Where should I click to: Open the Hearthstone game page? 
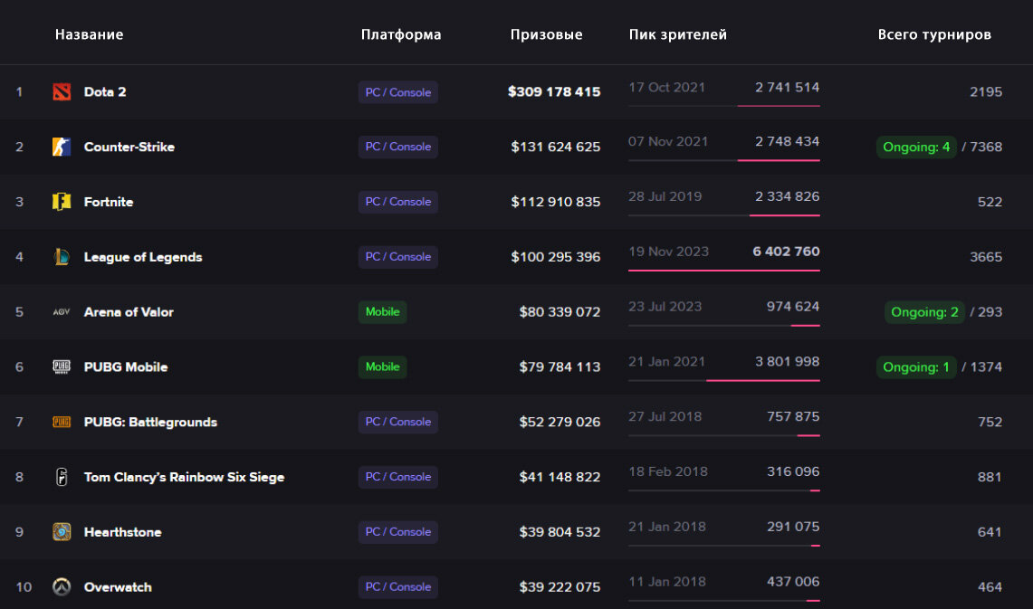click(122, 532)
